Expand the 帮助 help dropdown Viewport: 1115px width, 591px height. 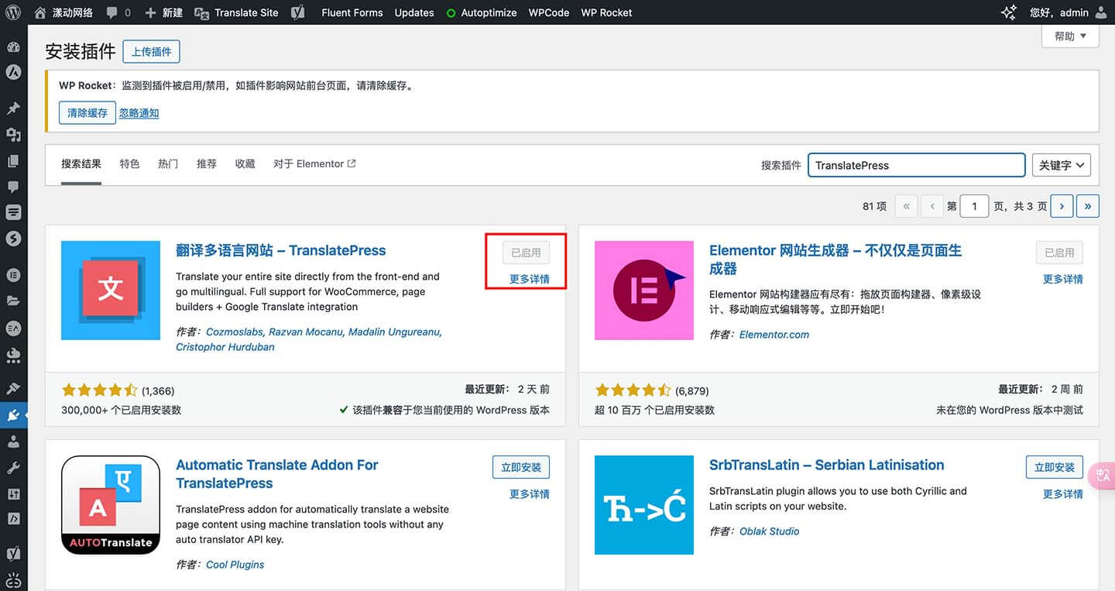pos(1071,36)
